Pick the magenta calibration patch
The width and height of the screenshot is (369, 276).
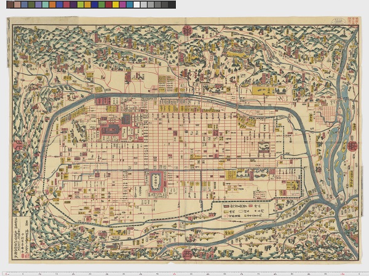point(123,5)
